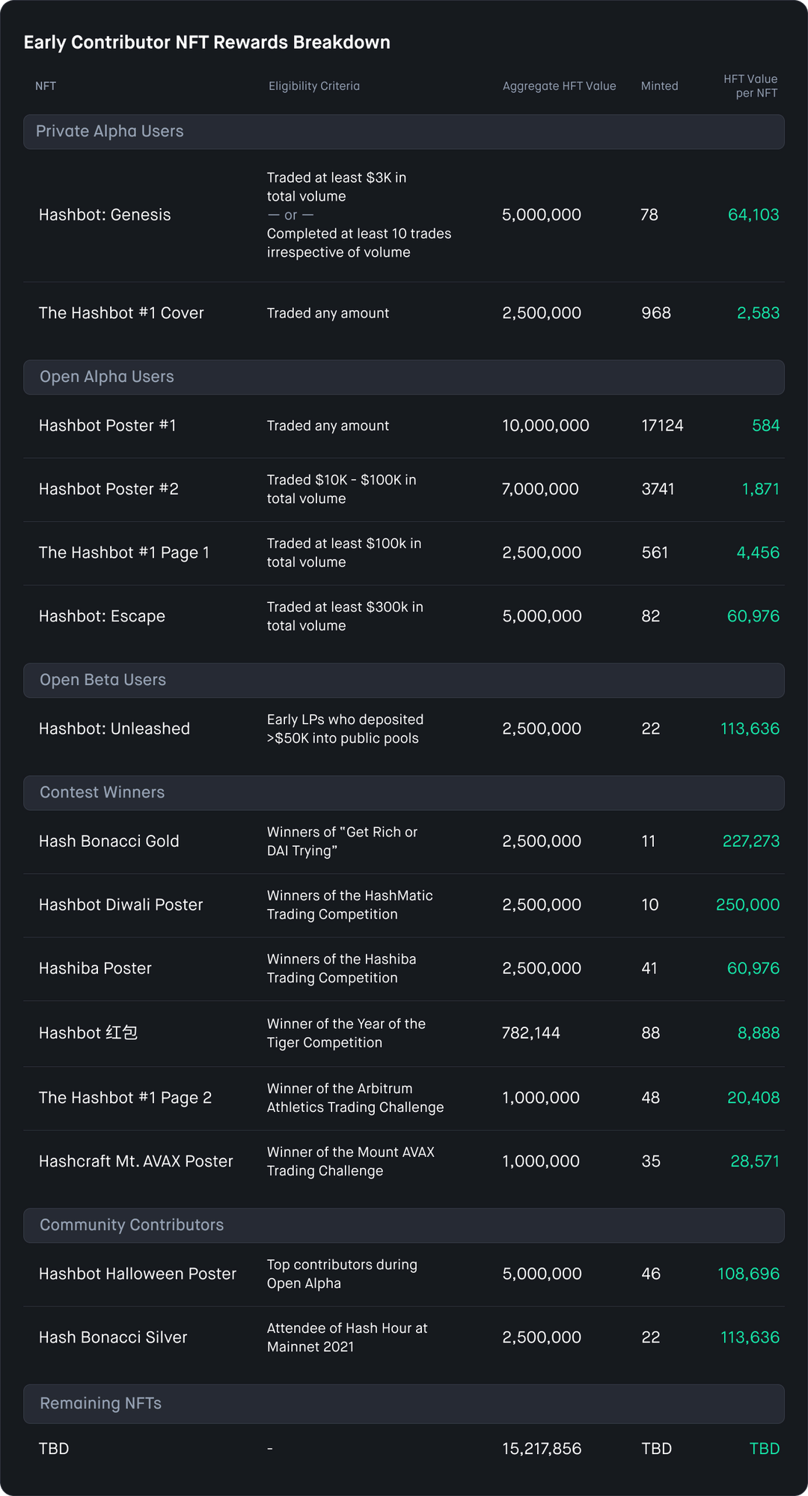The image size is (808, 1496).
Task: Click the 64,103 HFT value
Action: (753, 215)
